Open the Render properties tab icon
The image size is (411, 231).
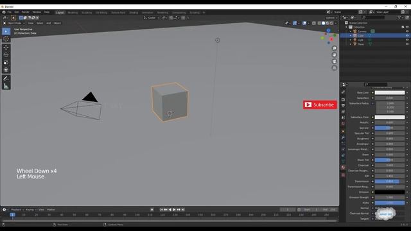[x=343, y=99]
